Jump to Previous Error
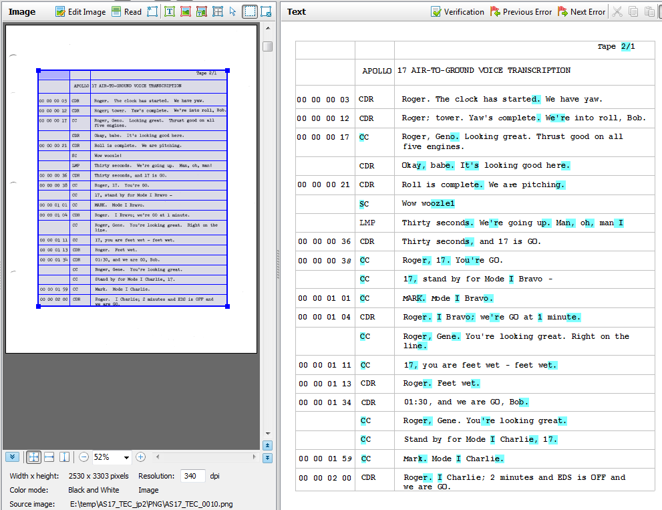 520,12
